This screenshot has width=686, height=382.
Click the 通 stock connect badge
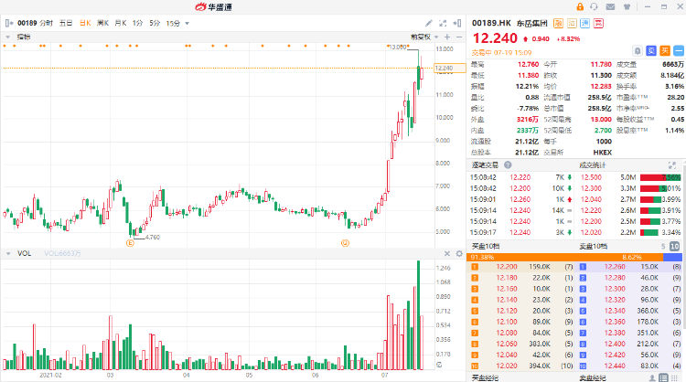(585, 23)
